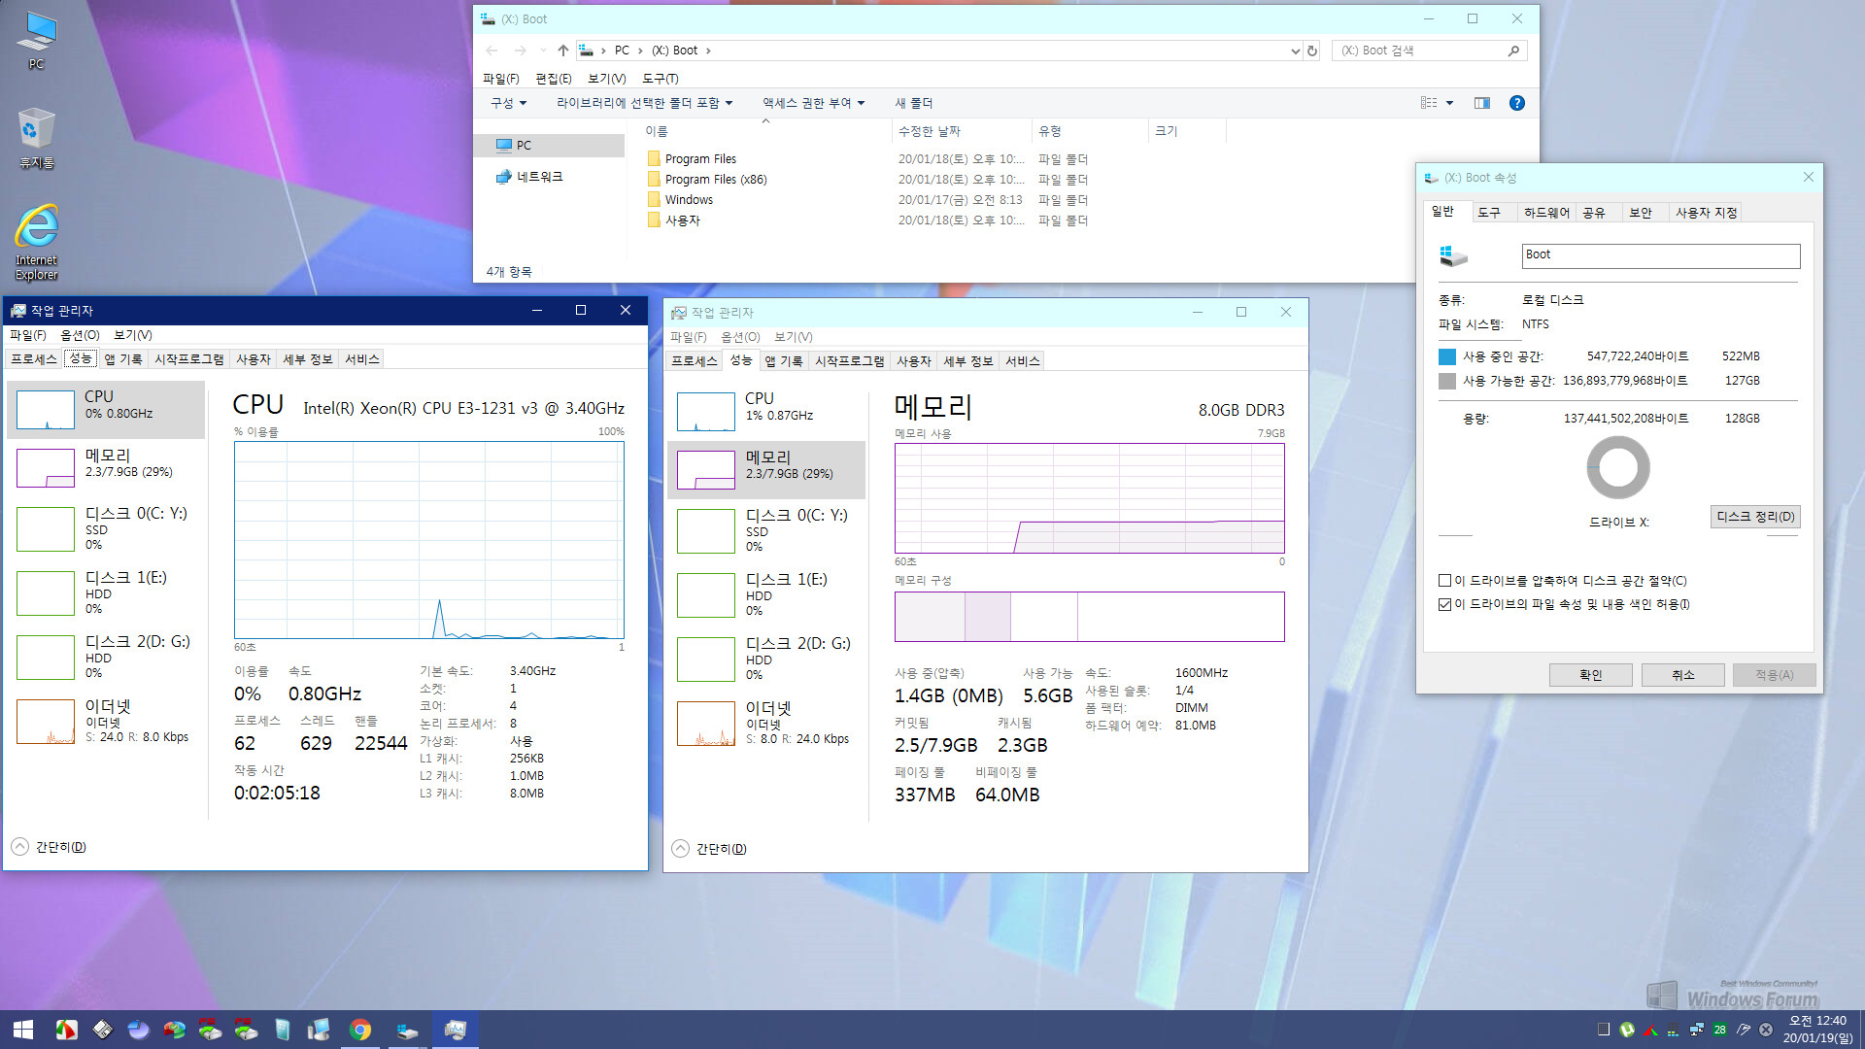Open the view options dropdown arrow
Screen dimensions: 1865x1049
tap(1449, 103)
